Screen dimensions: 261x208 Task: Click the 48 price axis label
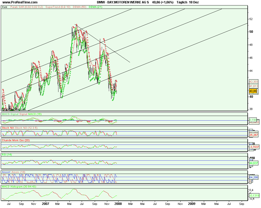coord(251,45)
